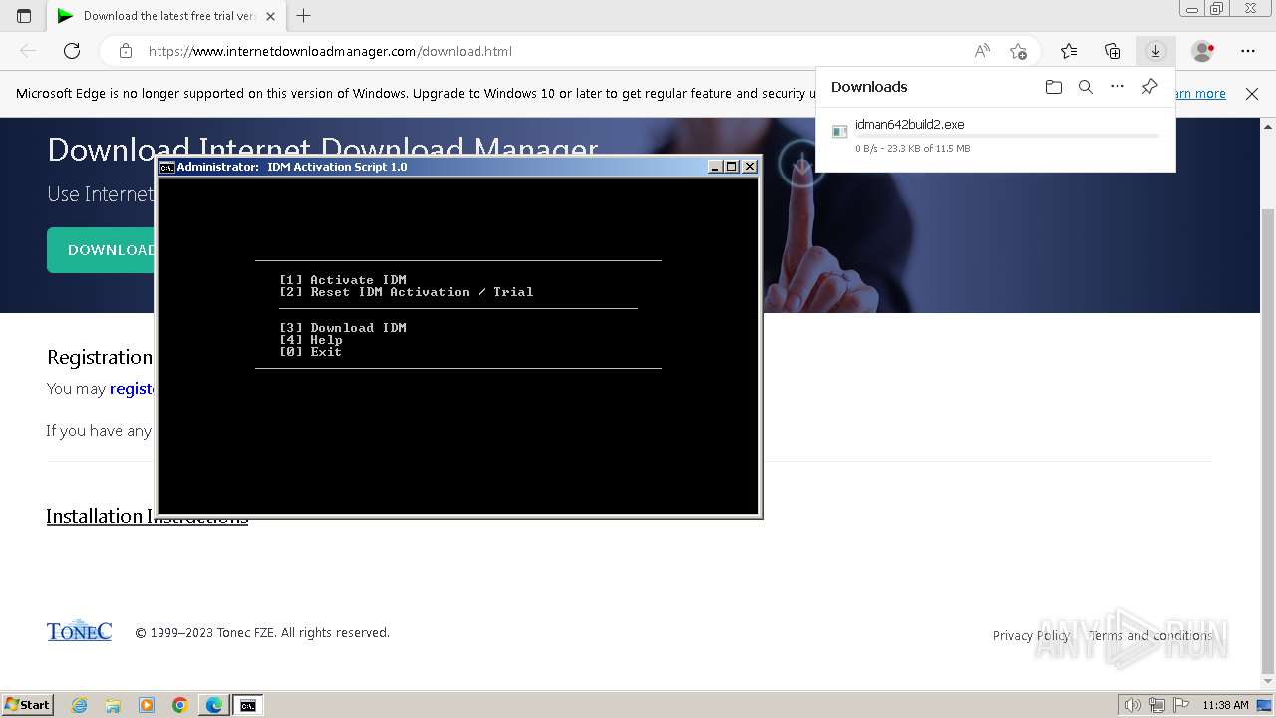Launch Internet Explorer from taskbar
Image resolution: width=1276 pixels, height=718 pixels.
coord(80,705)
